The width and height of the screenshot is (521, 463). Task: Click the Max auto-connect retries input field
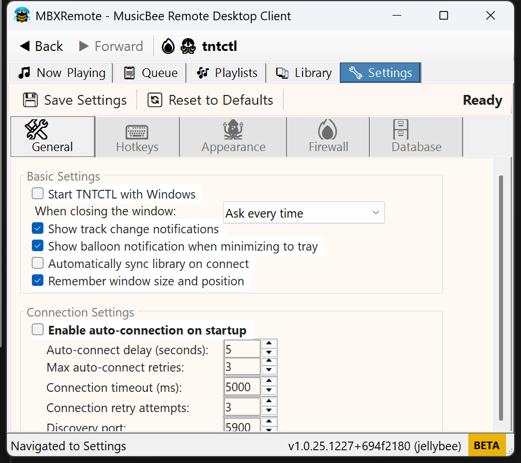[242, 367]
